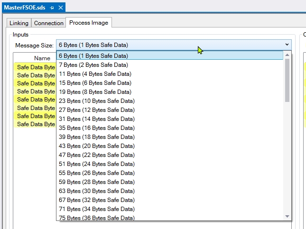Click the Name column header
Viewport: 306px width, 229px height.
click(x=42, y=58)
